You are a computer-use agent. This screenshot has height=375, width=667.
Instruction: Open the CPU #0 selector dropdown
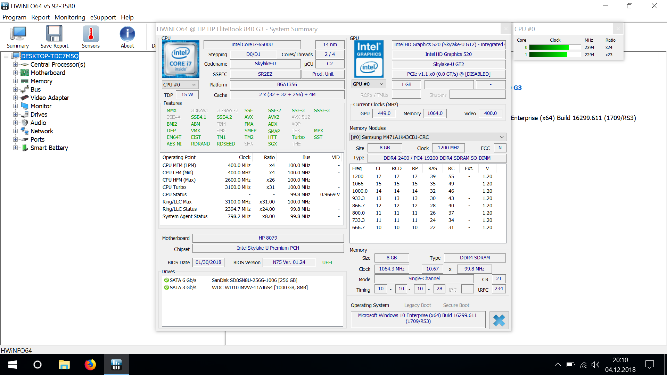click(x=180, y=85)
